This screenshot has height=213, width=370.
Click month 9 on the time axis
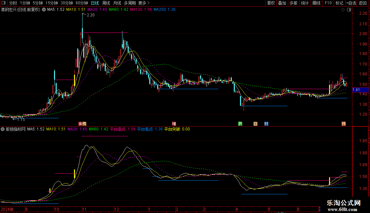(x=26, y=209)
